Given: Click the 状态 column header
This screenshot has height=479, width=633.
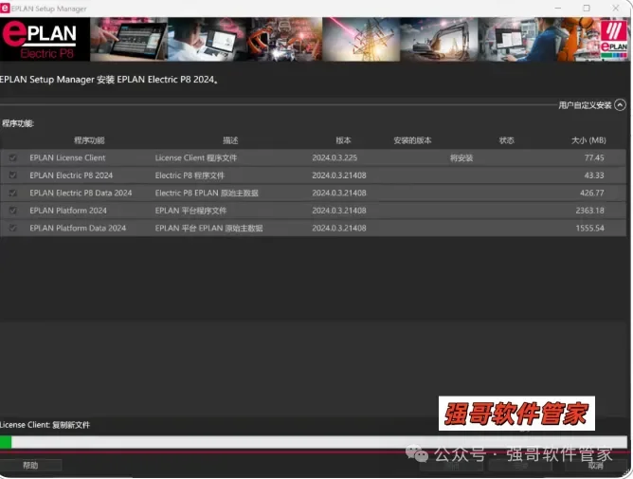Looking at the screenshot, I should 507,140.
